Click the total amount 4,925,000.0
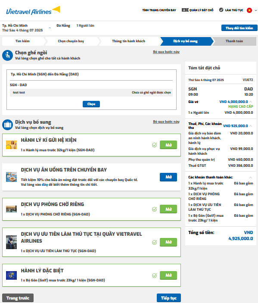This screenshot has height=303, width=258. 241,238
